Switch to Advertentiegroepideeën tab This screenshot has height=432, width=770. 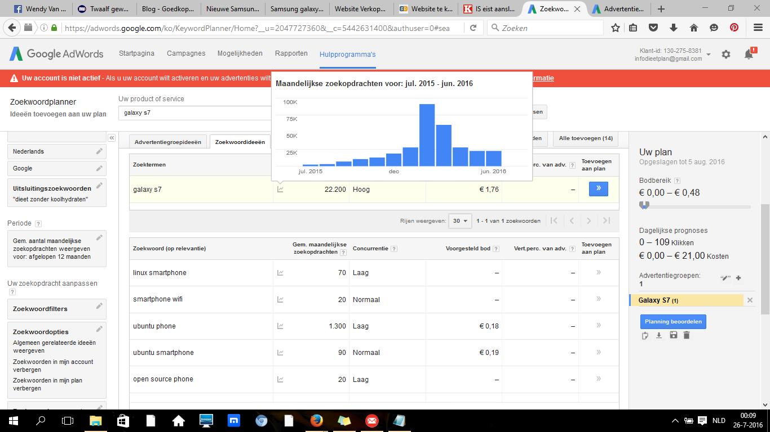pos(168,142)
